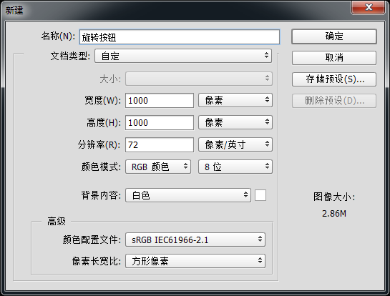390x296 pixels.
Task: Click the 宽度(W) value field
Action: (160, 100)
